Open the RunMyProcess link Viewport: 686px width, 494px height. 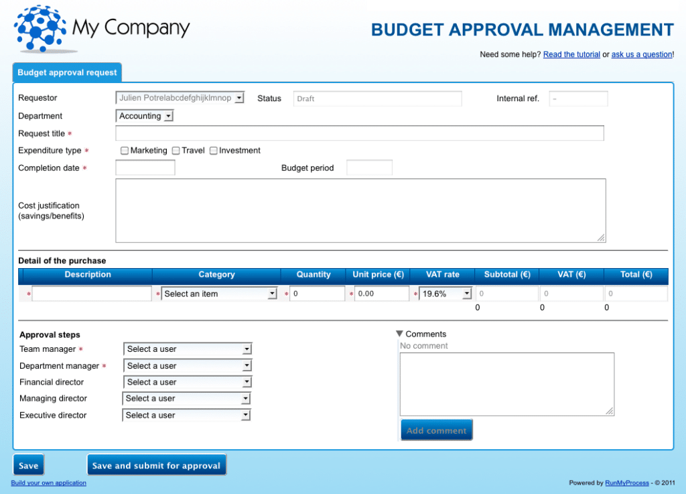pyautogui.click(x=626, y=483)
